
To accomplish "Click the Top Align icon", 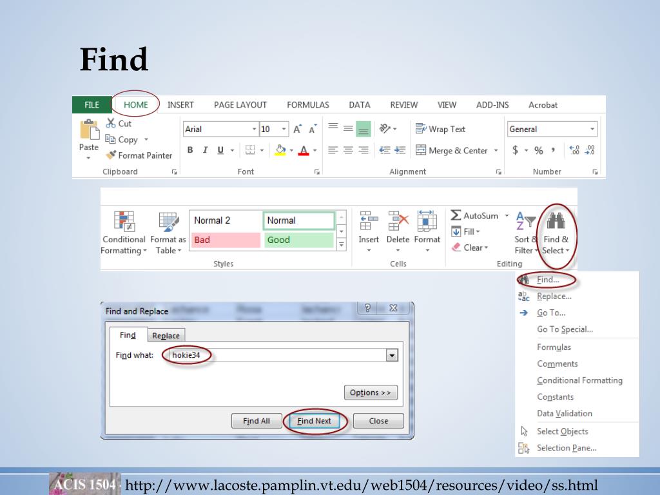I will [333, 126].
